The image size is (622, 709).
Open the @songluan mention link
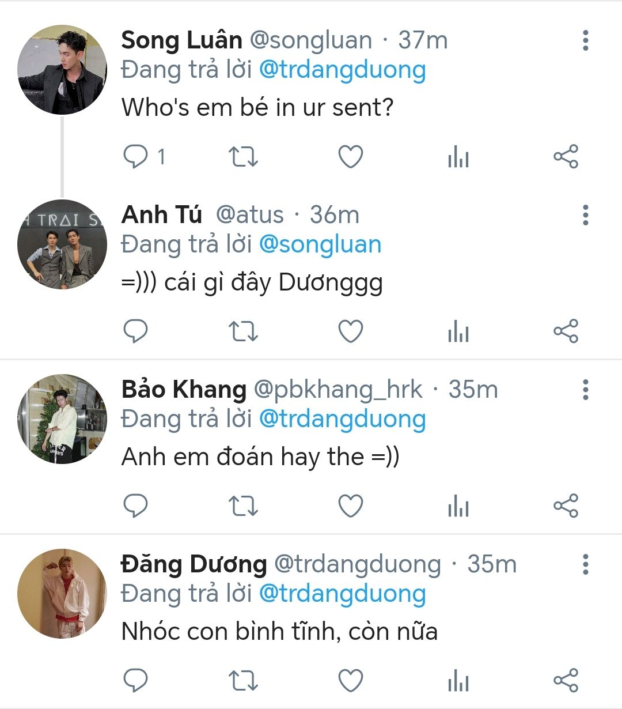(x=320, y=244)
